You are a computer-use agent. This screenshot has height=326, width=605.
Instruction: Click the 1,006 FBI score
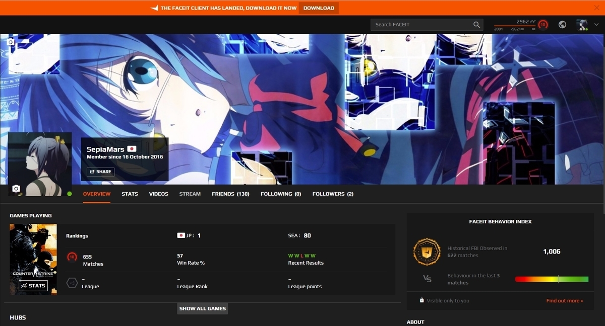pyautogui.click(x=552, y=252)
